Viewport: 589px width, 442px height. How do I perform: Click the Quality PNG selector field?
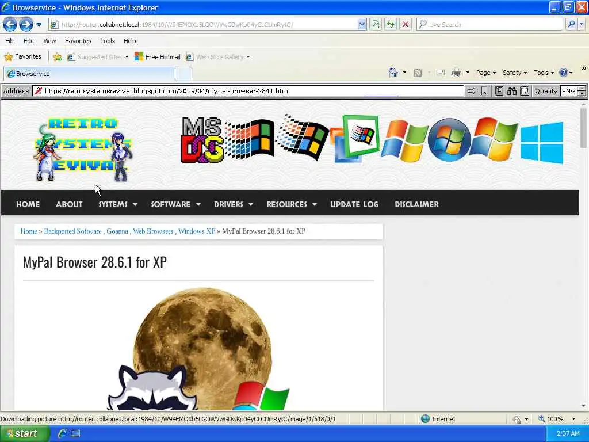[x=568, y=91]
